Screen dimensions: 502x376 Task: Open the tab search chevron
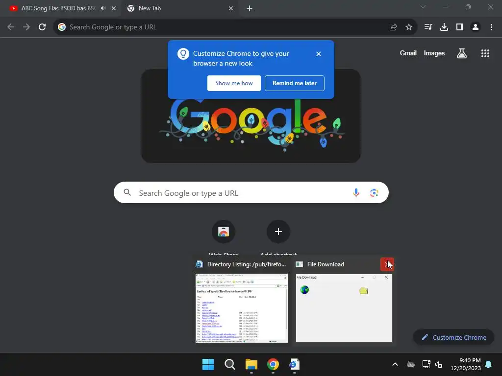coord(423,7)
